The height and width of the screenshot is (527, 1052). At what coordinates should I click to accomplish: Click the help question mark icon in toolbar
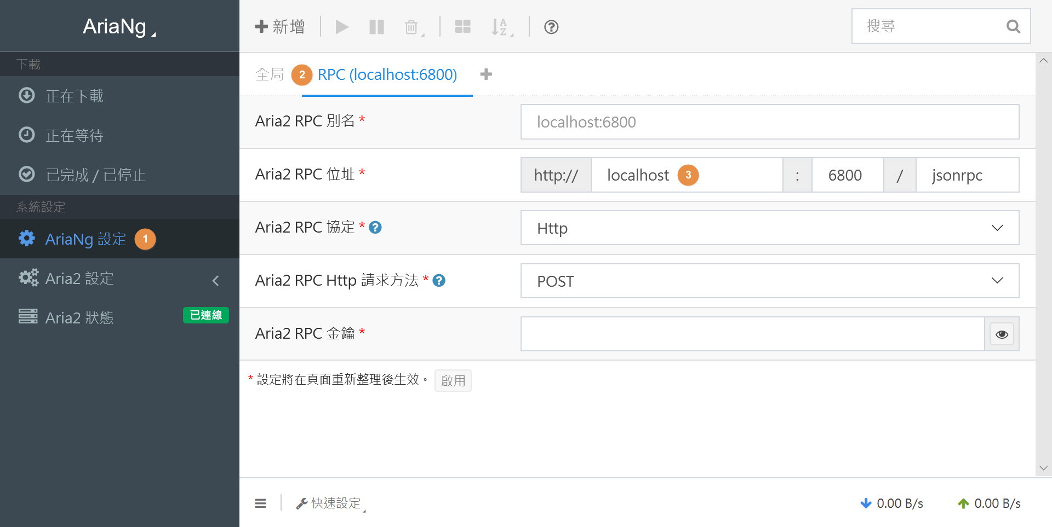(551, 27)
